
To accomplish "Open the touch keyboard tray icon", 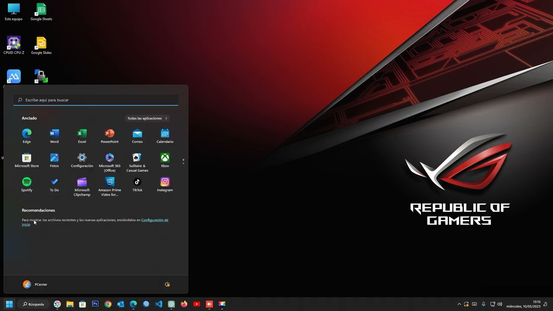I will click(474, 304).
